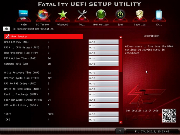The width and height of the screenshot is (180, 135).
Task: Select the Four Activate Window (tFAW) label
Action: (23, 100)
